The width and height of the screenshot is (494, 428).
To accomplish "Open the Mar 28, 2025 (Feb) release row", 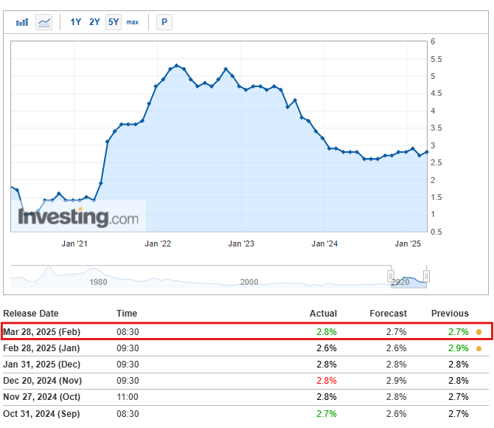I will coord(247,331).
